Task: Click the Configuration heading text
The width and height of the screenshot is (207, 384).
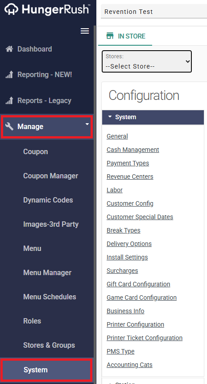Action: coord(144,95)
